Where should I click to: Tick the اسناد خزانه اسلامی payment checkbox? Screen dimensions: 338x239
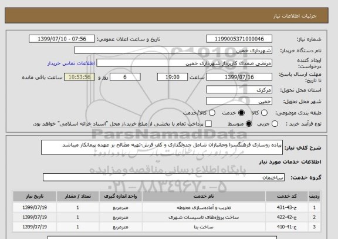(x=208, y=124)
